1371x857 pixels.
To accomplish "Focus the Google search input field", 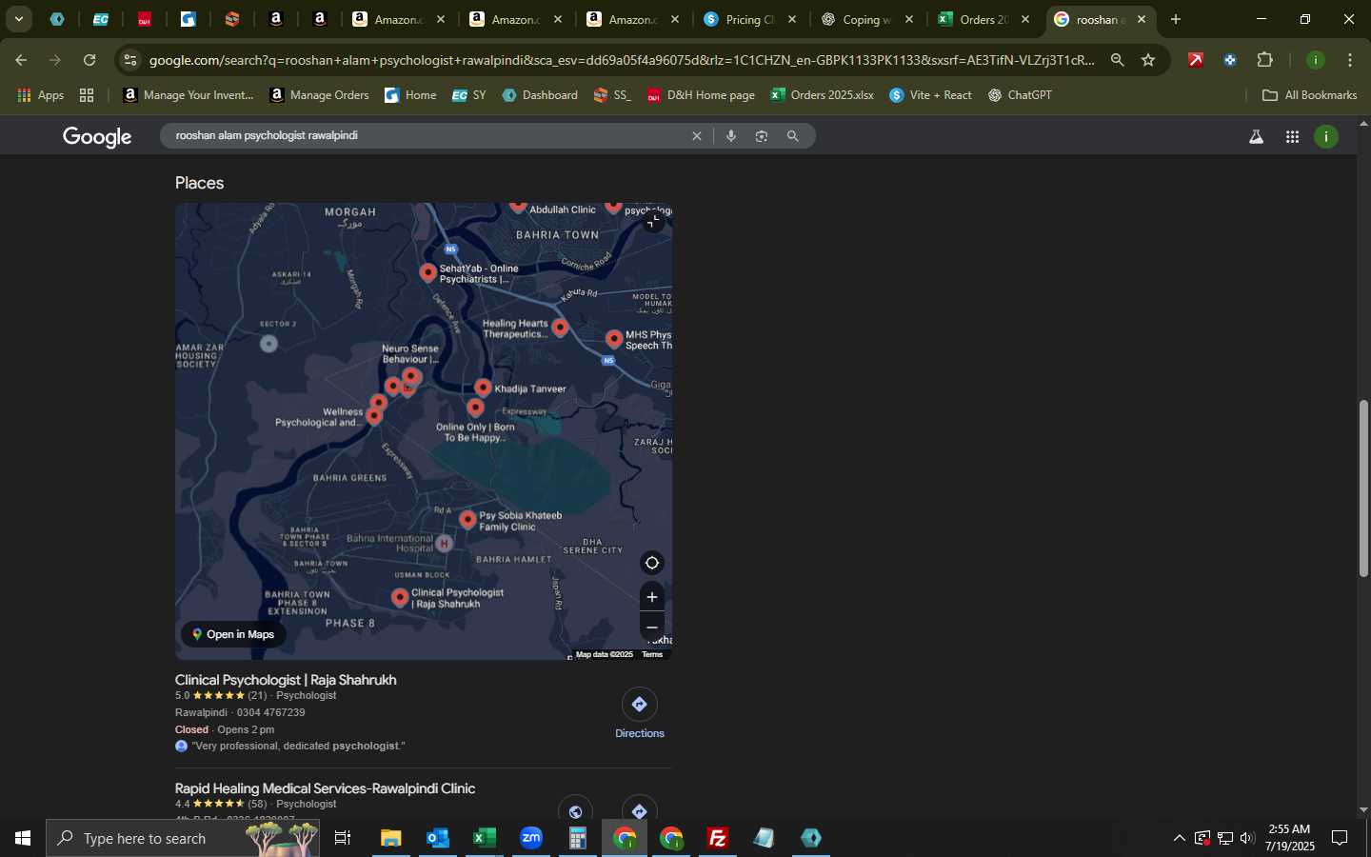I will tap(427, 136).
